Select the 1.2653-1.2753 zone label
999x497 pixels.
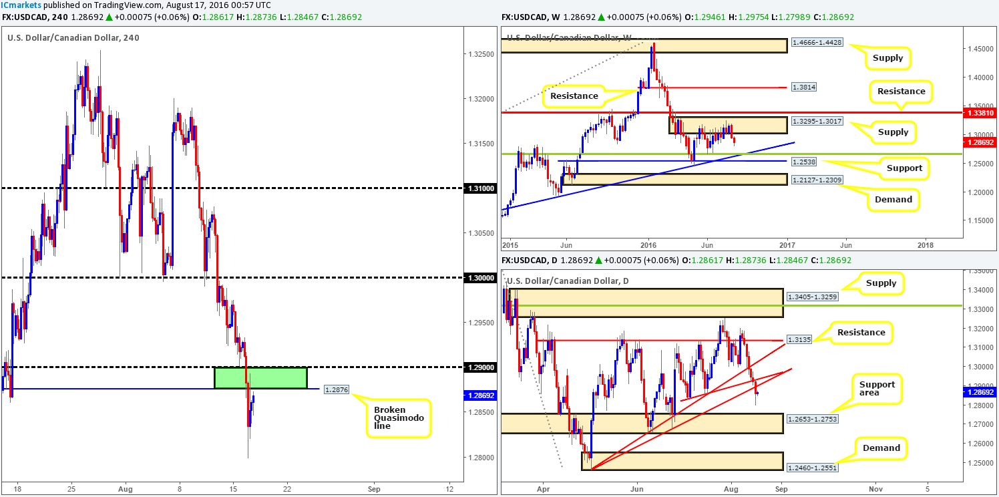click(812, 420)
